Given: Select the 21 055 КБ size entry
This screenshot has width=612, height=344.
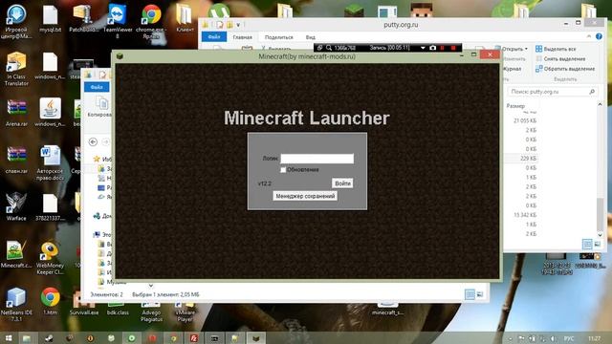Looking at the screenshot, I should pyautogui.click(x=525, y=121).
